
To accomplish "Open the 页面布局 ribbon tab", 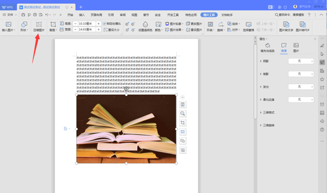I will click(96, 15).
